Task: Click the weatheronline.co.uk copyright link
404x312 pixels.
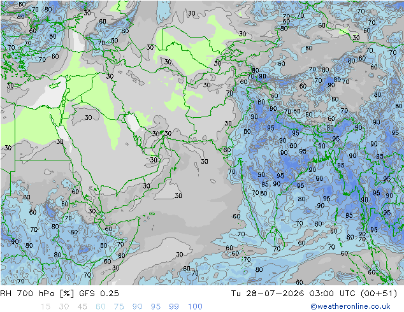Action: click(x=350, y=306)
